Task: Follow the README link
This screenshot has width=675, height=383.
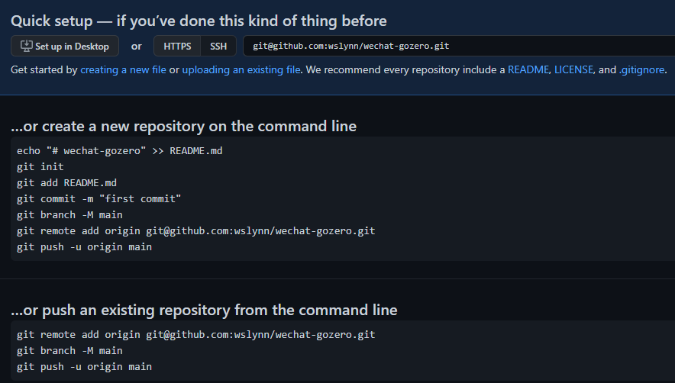Action: pyautogui.click(x=528, y=69)
